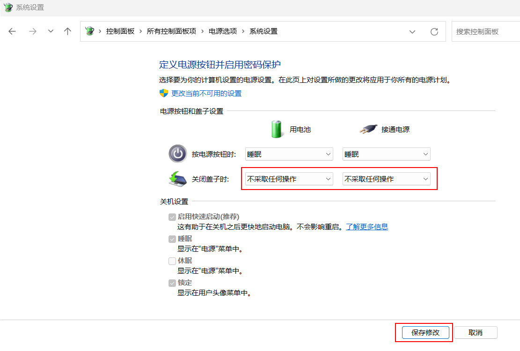520x351 pixels.
Task: Click the 保存修改 button
Action: click(425, 333)
